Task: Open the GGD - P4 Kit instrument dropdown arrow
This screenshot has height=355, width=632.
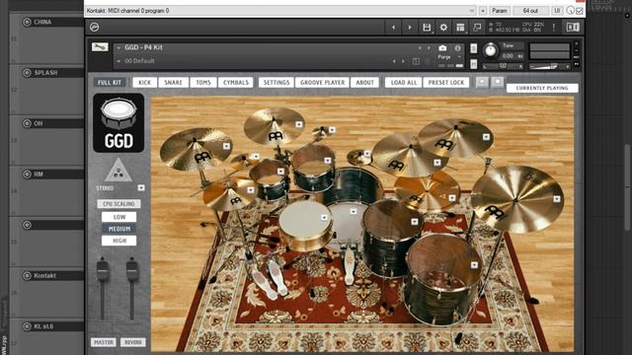Action: [x=118, y=48]
